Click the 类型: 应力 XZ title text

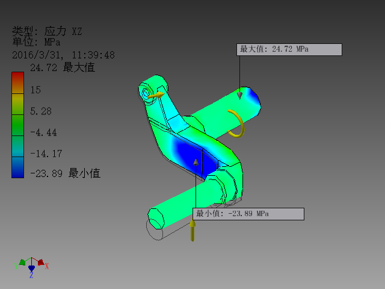click(x=47, y=31)
